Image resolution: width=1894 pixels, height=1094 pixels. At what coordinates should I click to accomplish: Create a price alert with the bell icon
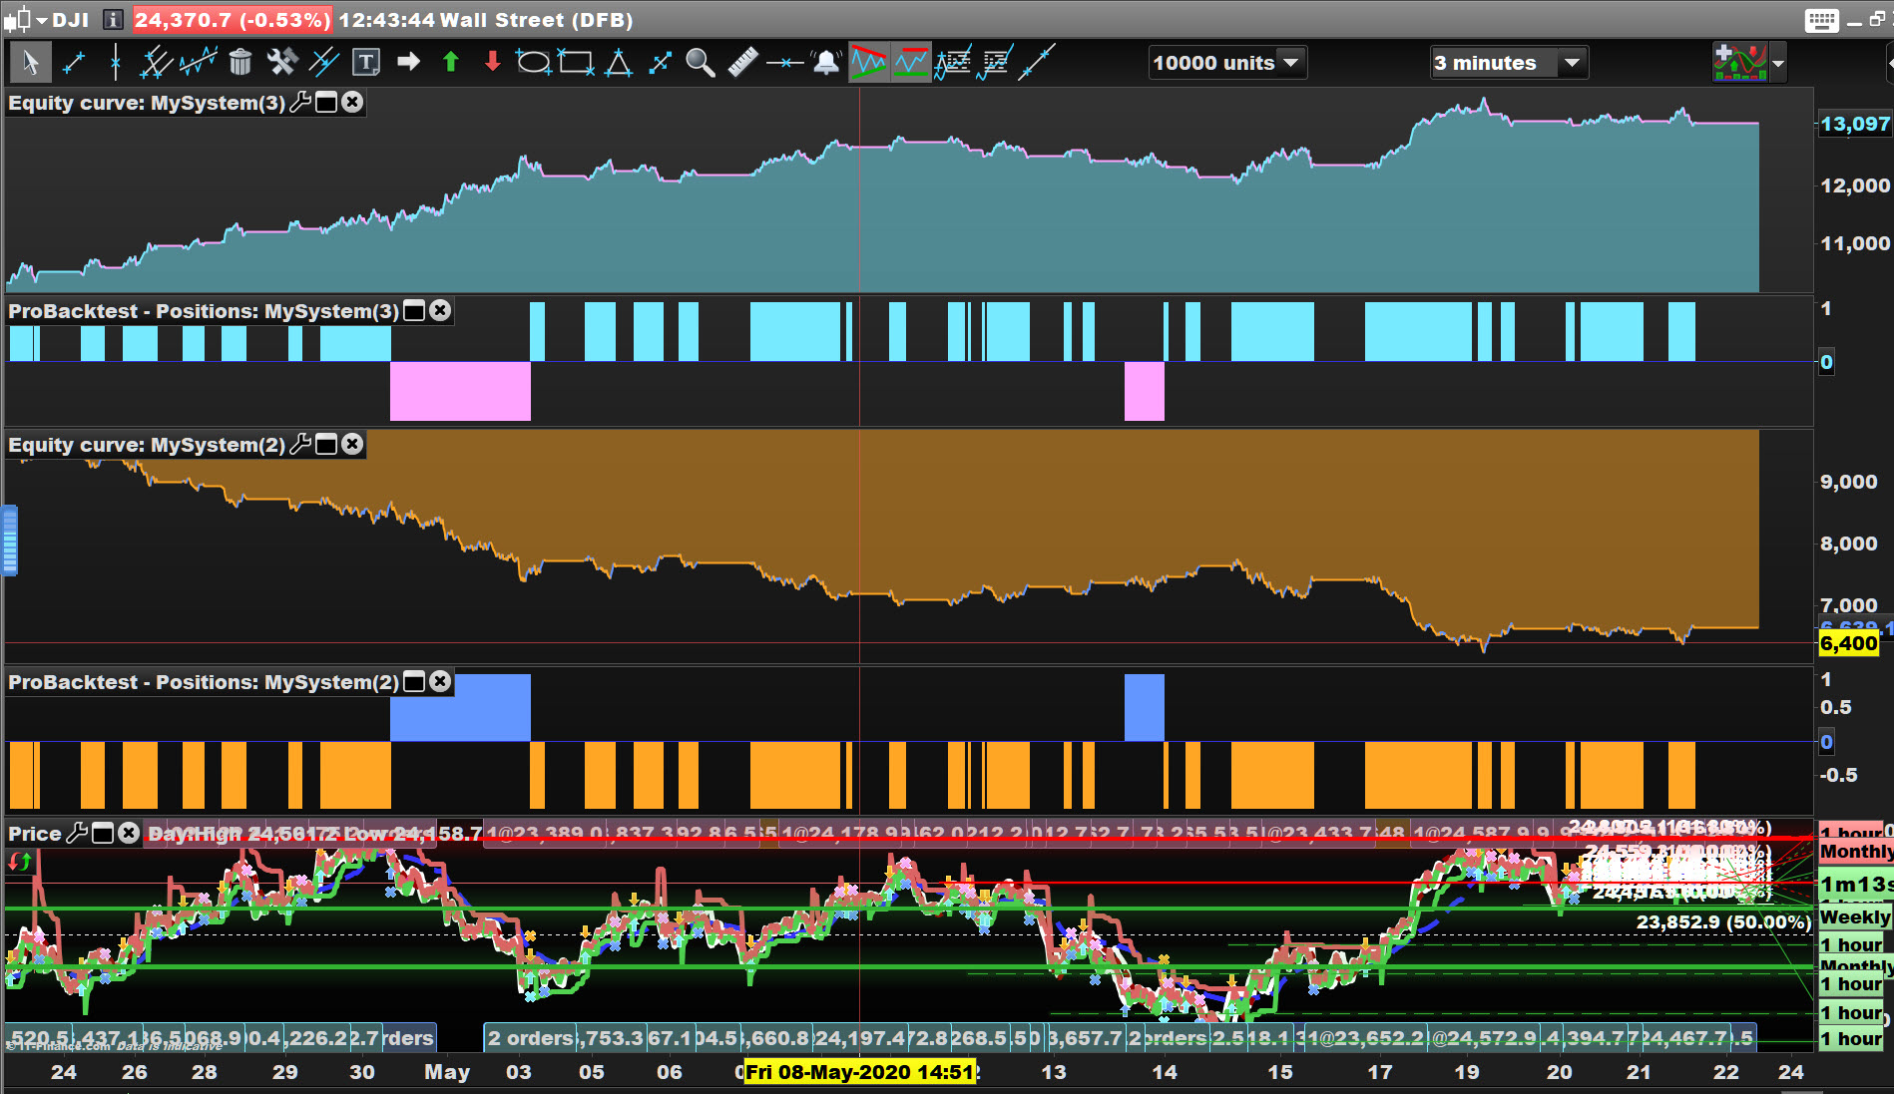[826, 62]
